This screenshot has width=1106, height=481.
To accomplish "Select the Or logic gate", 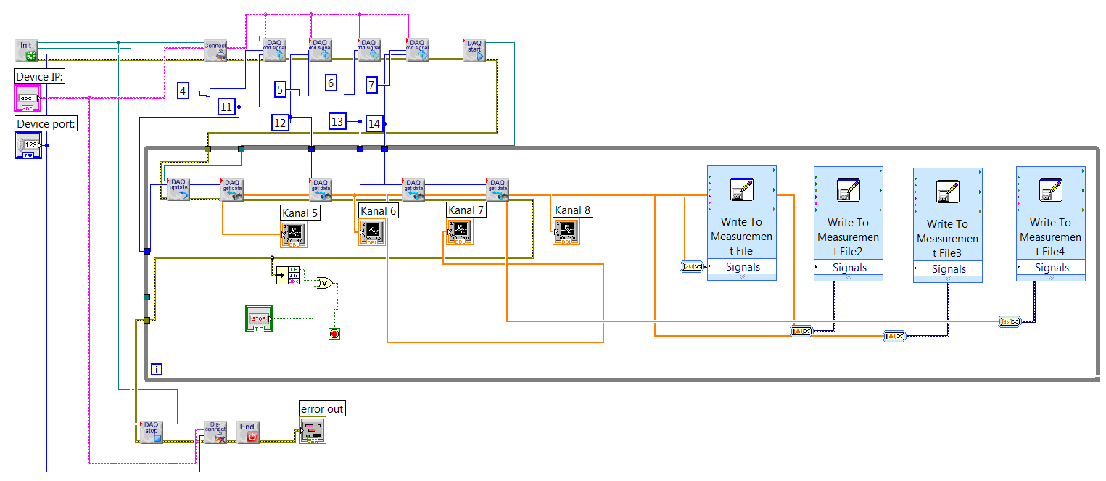I will [x=325, y=283].
